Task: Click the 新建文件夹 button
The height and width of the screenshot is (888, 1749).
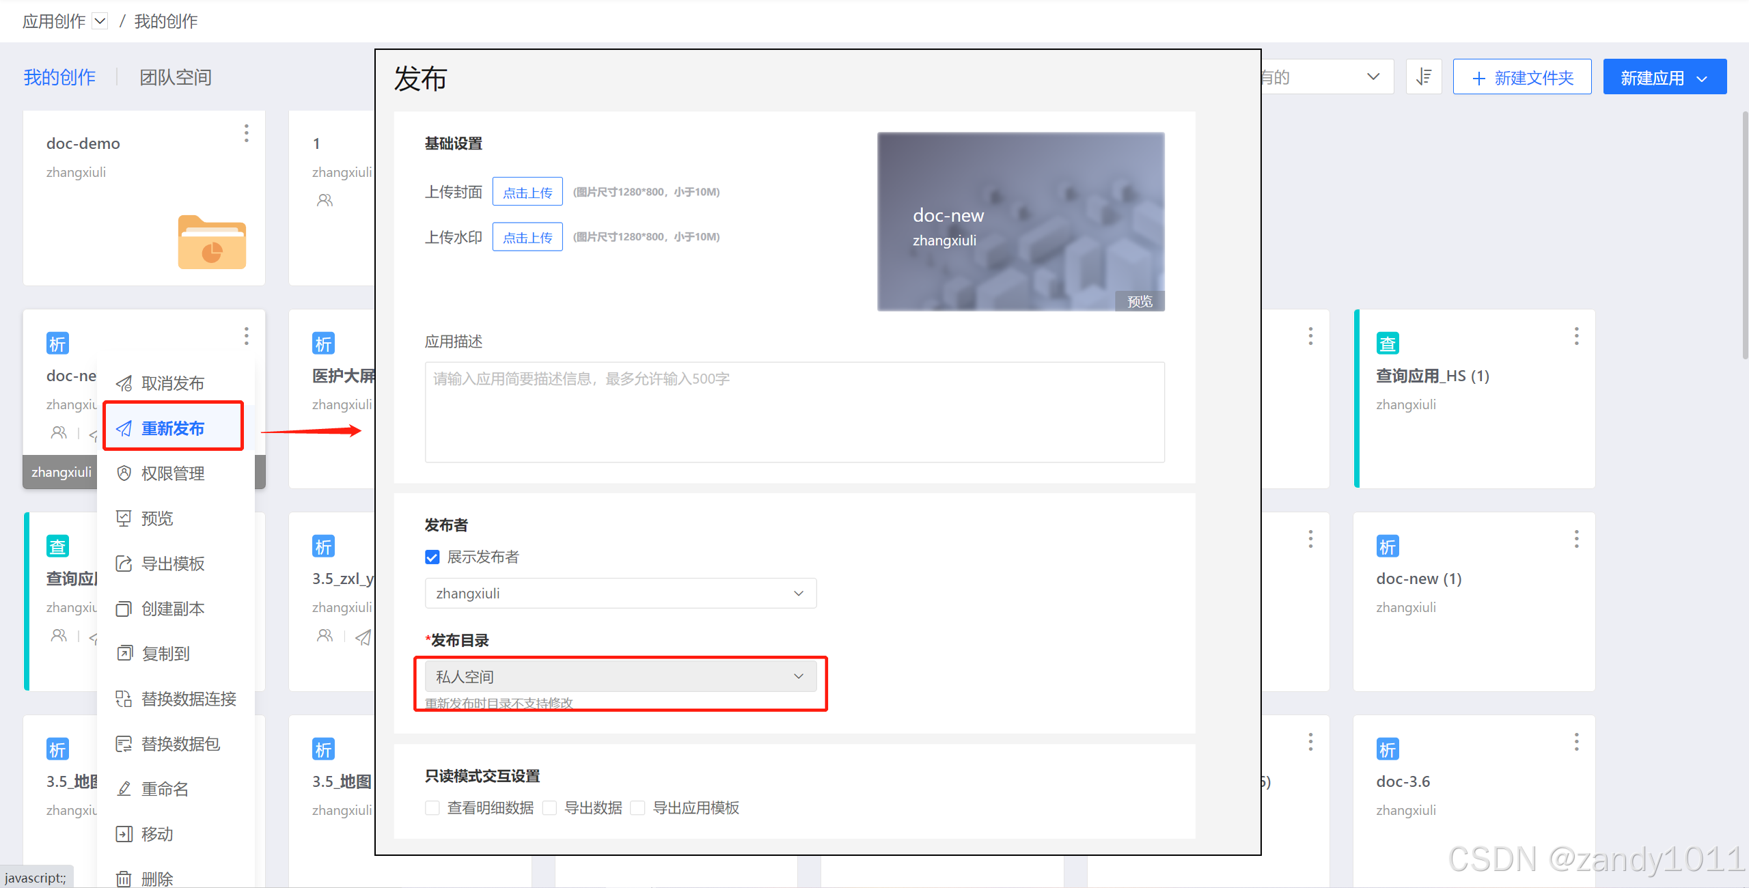Action: pos(1522,78)
